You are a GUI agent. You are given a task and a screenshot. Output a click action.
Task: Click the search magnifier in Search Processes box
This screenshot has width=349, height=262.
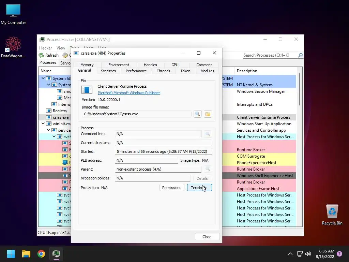click(x=300, y=55)
